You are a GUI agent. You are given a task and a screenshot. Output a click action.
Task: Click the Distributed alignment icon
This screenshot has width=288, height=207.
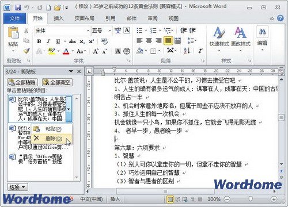[178, 40]
